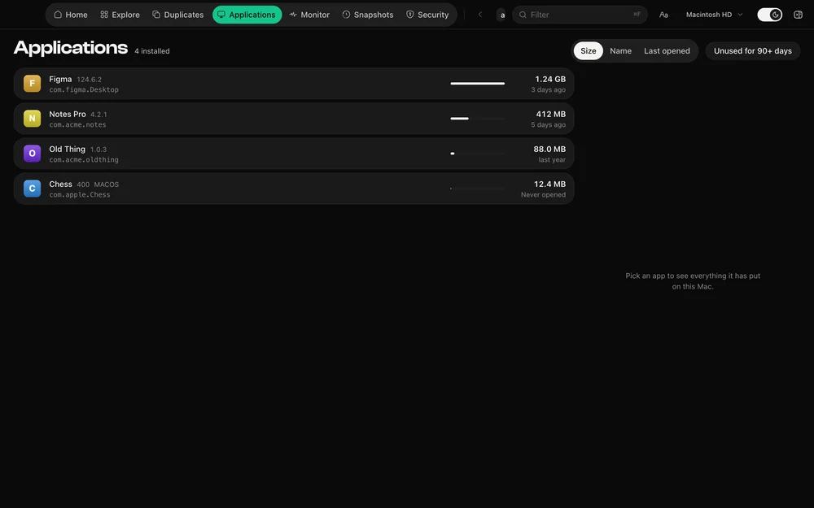
Task: Click the small 'a' breadcrumb chip
Action: click(501, 15)
